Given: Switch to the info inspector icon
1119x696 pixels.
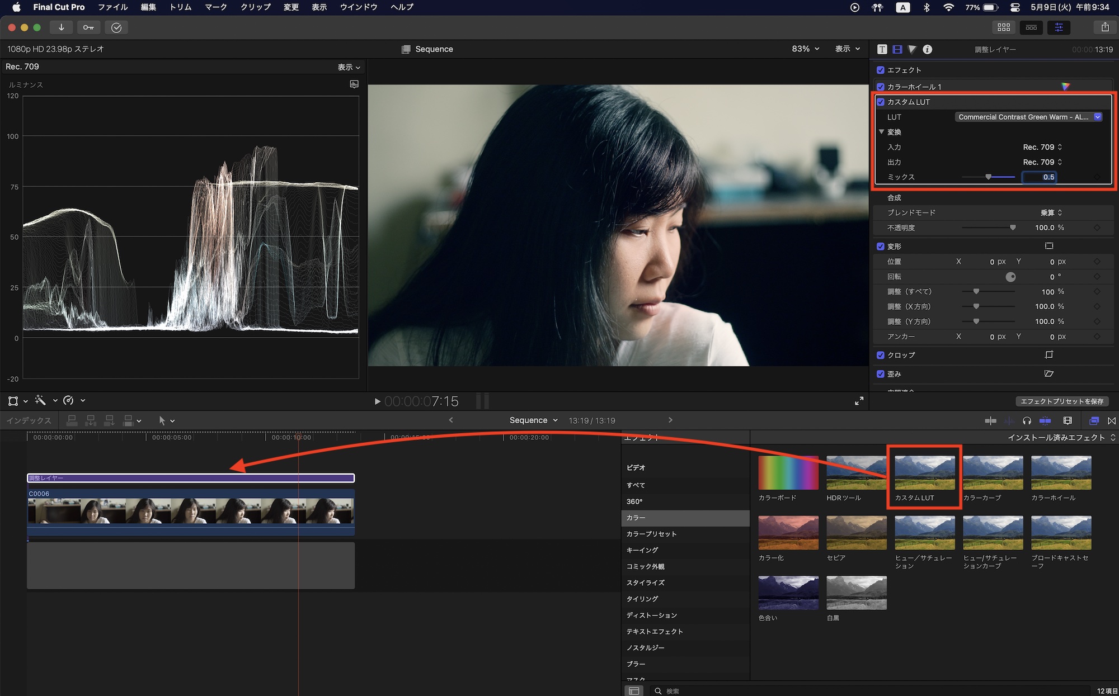Looking at the screenshot, I should pos(927,49).
